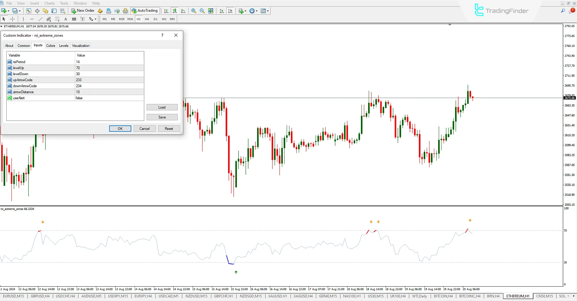Switch the chart to H4 timeframe
577x301 pixels.
pos(147,19)
